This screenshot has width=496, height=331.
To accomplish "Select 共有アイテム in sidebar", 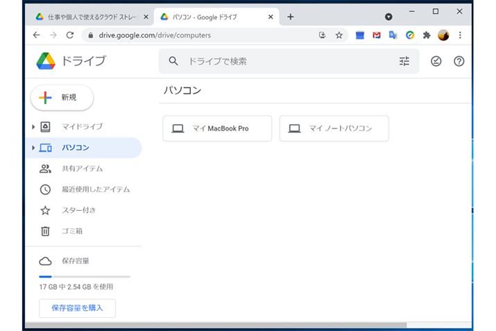I will [x=82, y=169].
